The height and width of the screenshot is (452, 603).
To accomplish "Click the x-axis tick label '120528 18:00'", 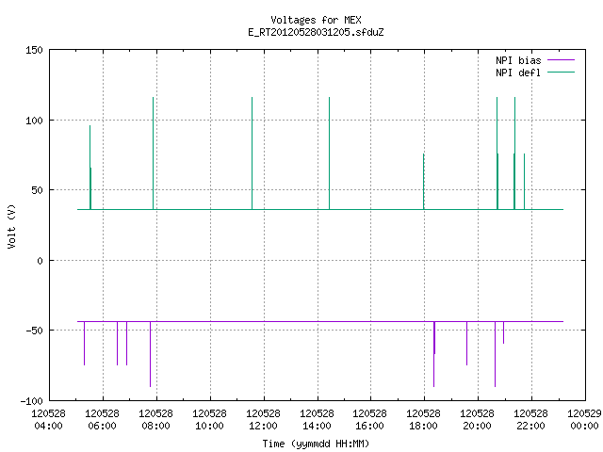I will (423, 420).
